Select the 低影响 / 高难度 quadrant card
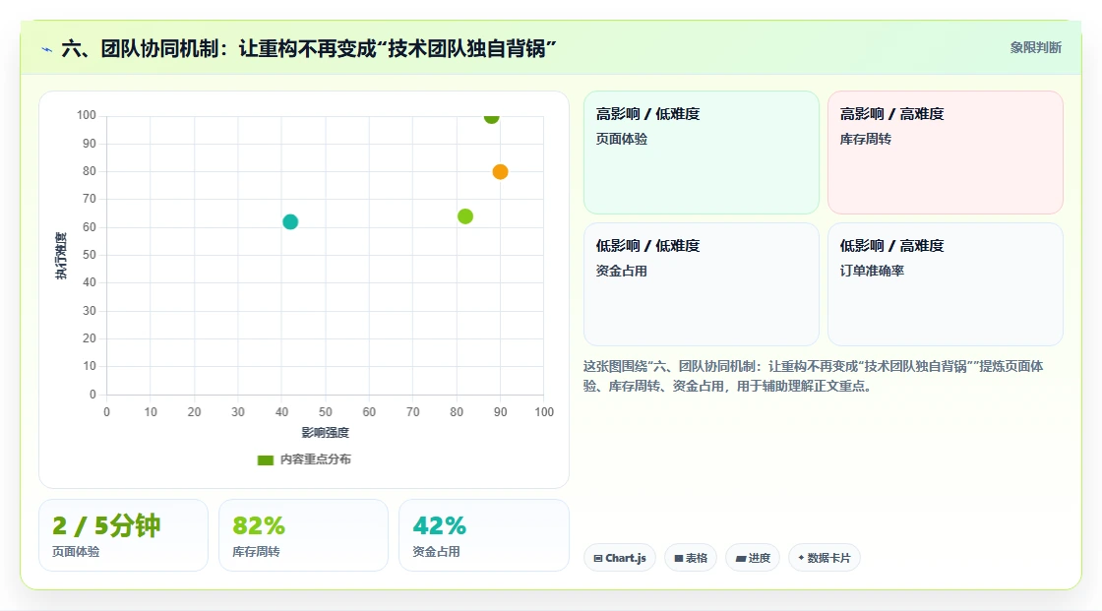The height and width of the screenshot is (611, 1102). point(946,284)
